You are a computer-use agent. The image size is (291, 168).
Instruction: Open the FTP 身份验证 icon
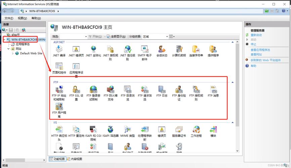(x=179, y=89)
